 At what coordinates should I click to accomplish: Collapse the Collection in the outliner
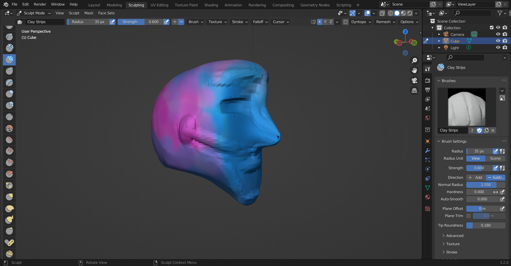433,28
